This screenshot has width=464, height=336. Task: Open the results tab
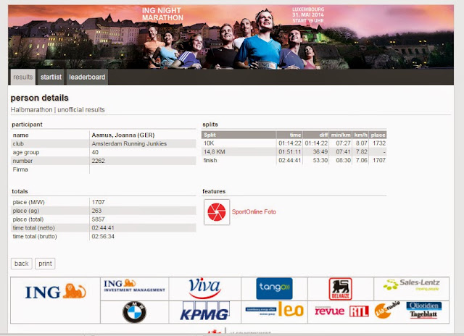pos(23,77)
